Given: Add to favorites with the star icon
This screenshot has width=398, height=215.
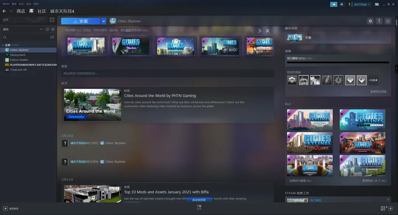Looking at the screenshot, I should point(388,21).
